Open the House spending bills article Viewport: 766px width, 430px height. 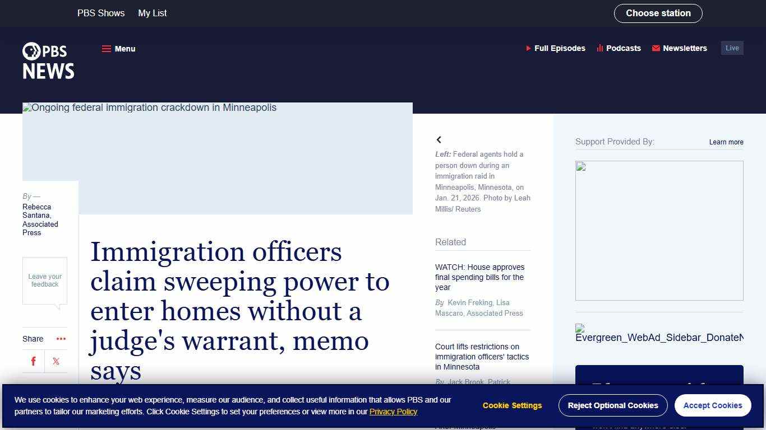coord(479,277)
